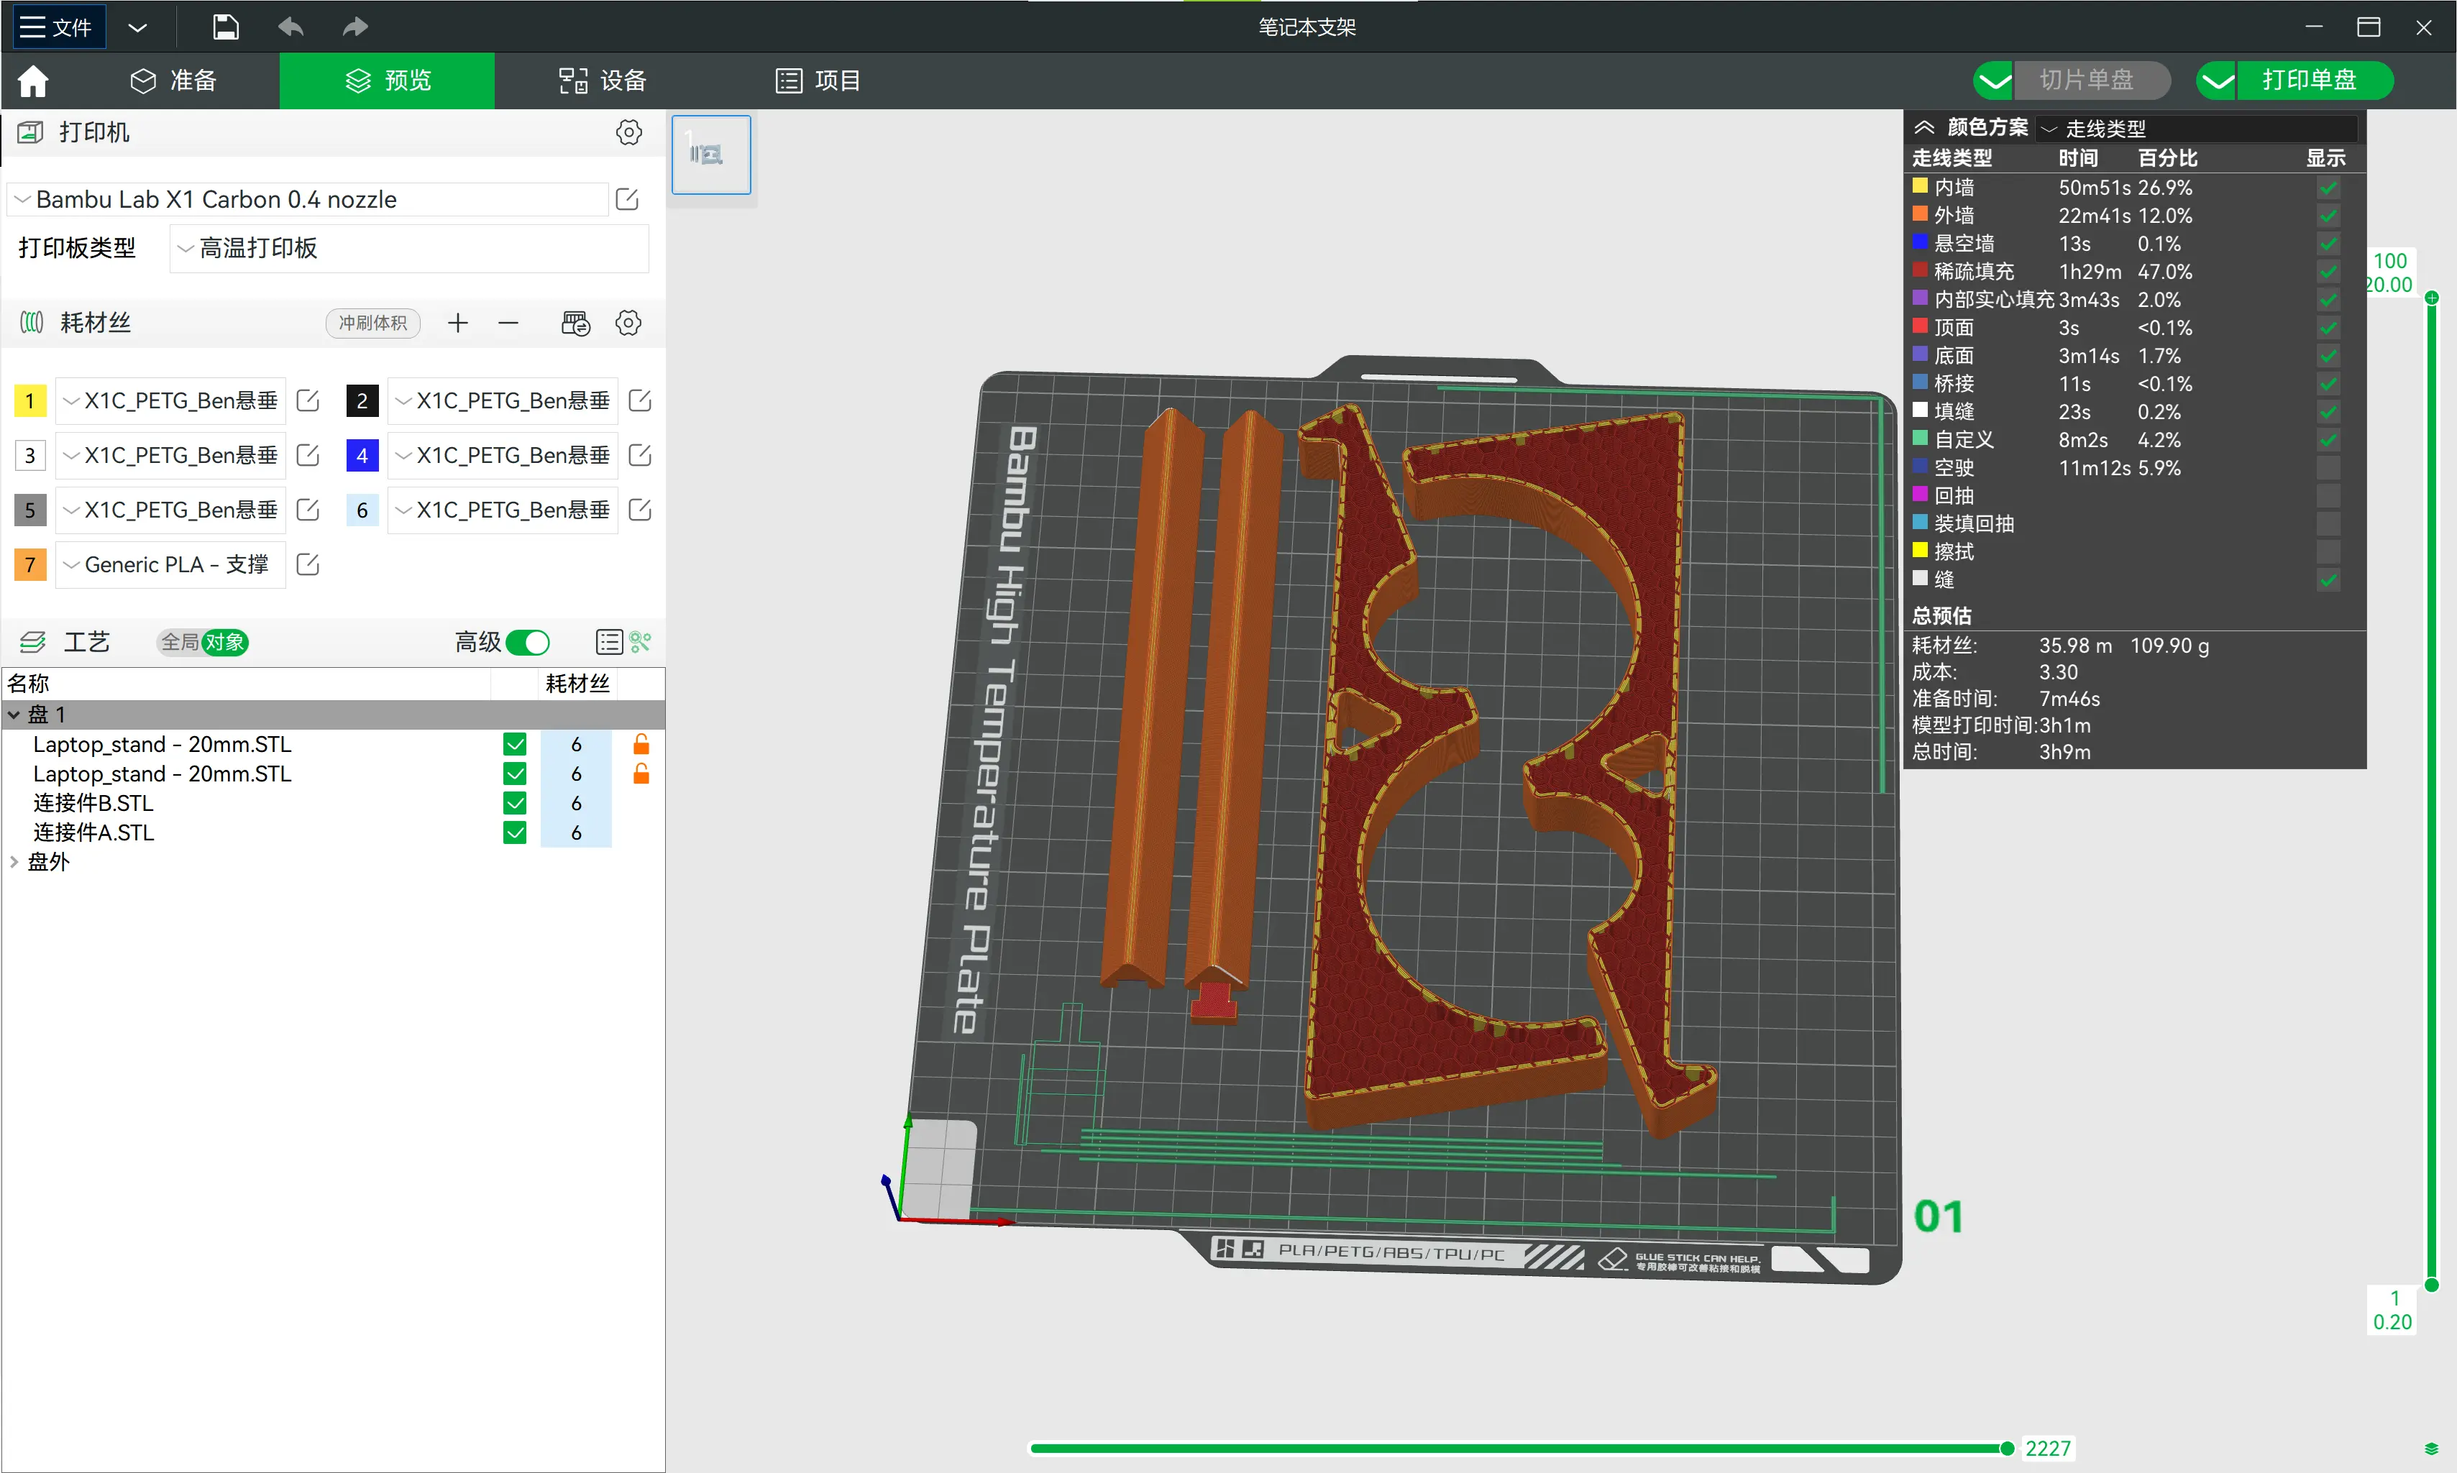Open printer settings gear icon
This screenshot has width=2457, height=1473.
(628, 132)
